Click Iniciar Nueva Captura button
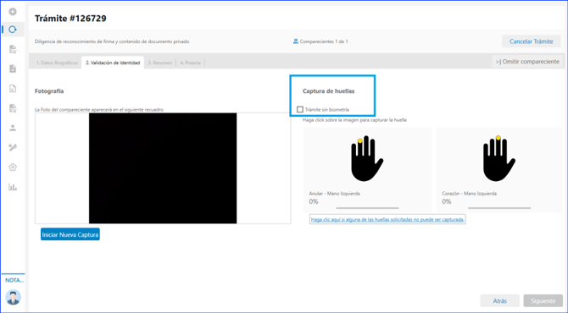Image resolution: width=568 pixels, height=313 pixels. pos(70,234)
